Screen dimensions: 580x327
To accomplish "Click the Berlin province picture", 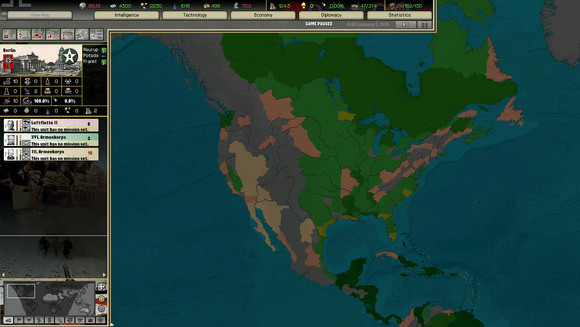I will tap(41, 60).
